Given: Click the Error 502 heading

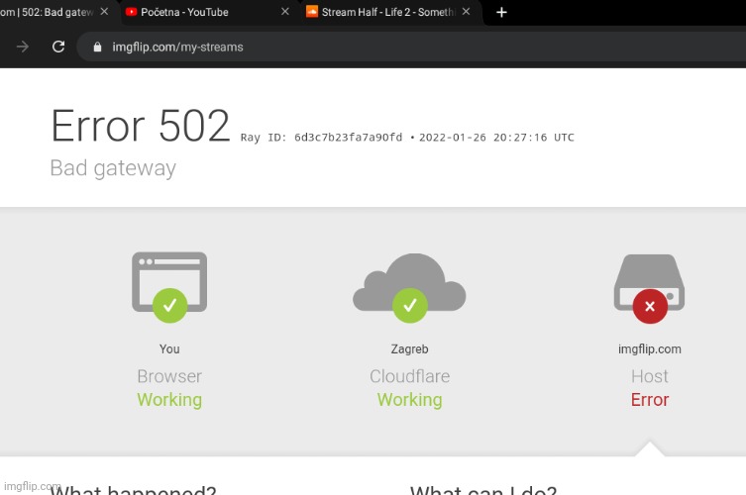Looking at the screenshot, I should [141, 126].
